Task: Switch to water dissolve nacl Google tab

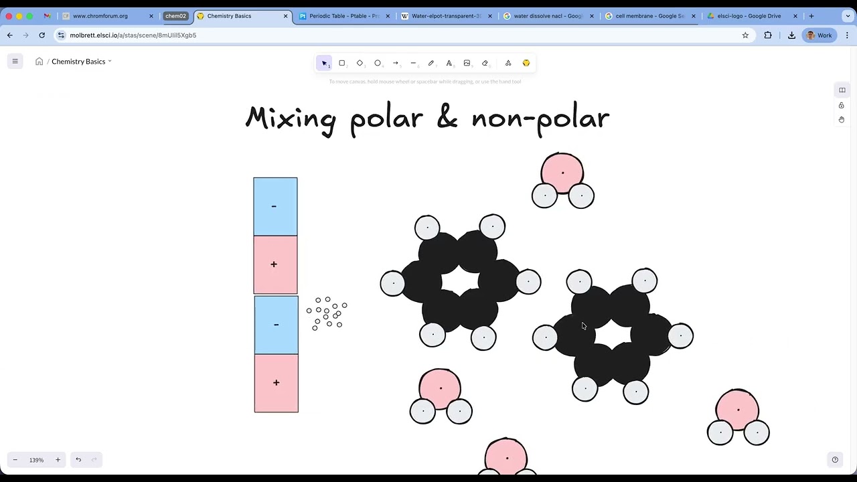Action: click(548, 16)
